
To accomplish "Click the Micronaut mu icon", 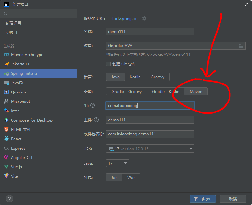I will tap(6, 101).
